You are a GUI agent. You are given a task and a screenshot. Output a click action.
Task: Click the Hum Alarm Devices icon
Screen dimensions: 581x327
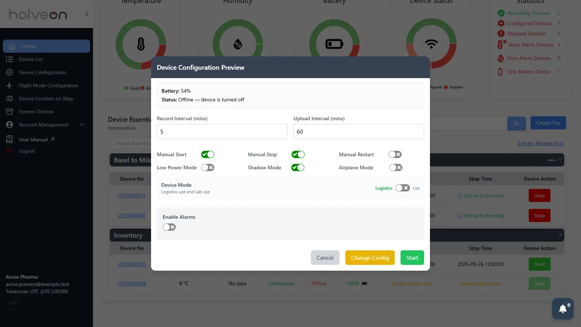(501, 58)
